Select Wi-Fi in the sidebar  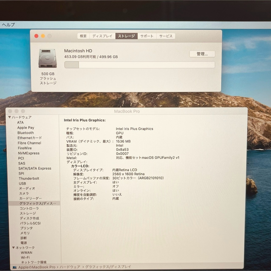coord(25,257)
